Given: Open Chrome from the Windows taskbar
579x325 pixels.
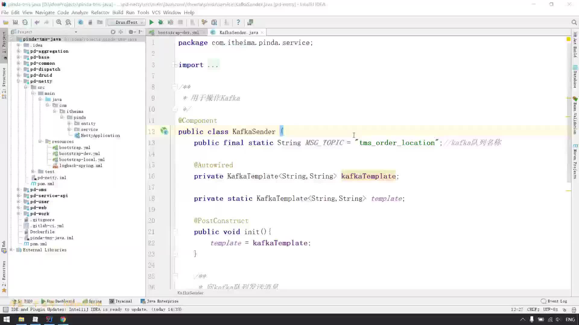Looking at the screenshot, I should [x=63, y=319].
